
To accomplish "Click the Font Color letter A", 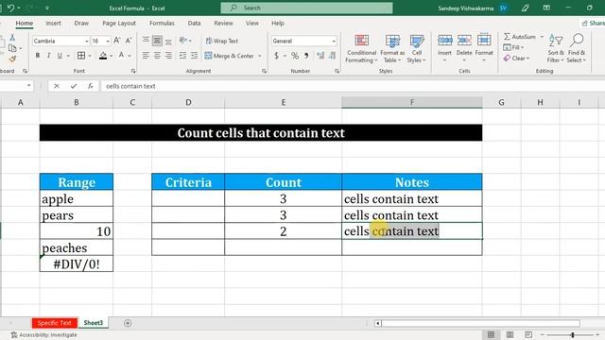I will pyautogui.click(x=121, y=56).
